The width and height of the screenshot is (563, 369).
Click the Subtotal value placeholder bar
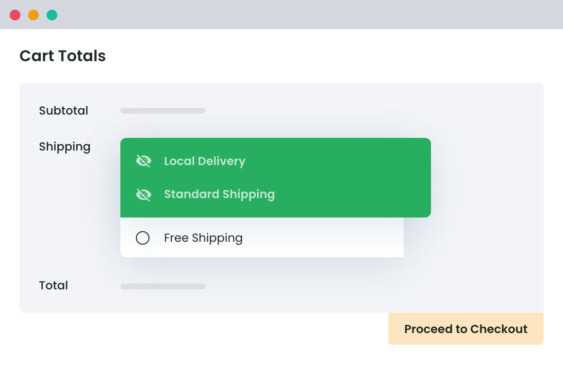[163, 111]
